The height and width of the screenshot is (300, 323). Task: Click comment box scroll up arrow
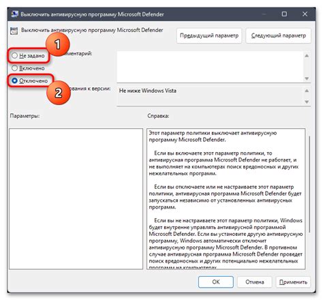coord(307,56)
